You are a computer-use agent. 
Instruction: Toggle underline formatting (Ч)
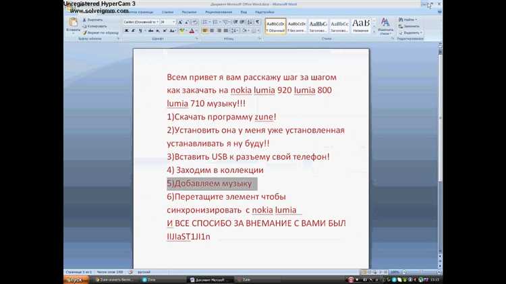(140, 30)
